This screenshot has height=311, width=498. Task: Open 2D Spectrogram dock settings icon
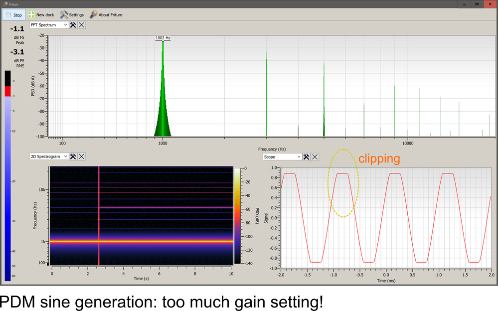[73, 156]
